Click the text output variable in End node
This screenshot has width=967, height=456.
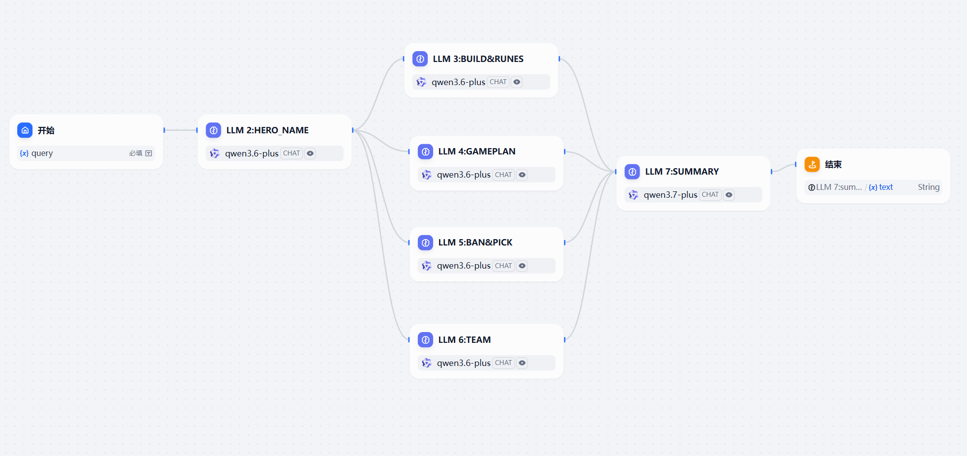click(x=881, y=187)
